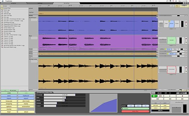Viewport: 189px width, 116px height.
Task: Adjust the threshold slider
Action: [65, 95]
